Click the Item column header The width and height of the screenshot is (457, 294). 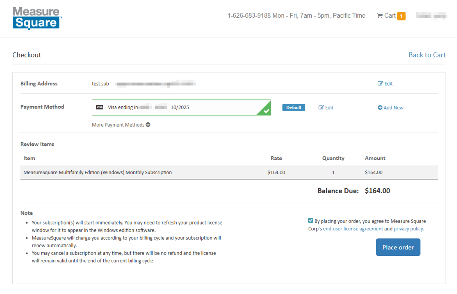click(x=29, y=158)
